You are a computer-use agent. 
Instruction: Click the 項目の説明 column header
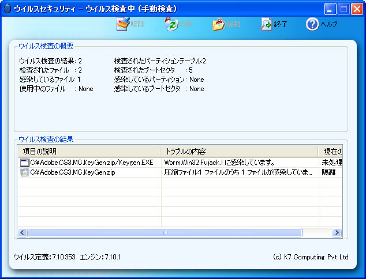[89, 152]
